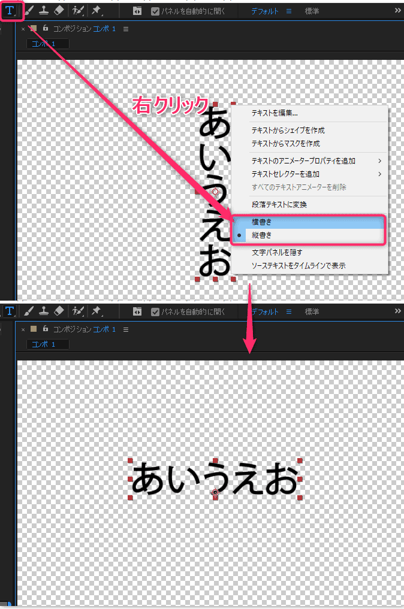404x609 pixels.
Task: Select the Brush tool in the upper toolbar
Action: point(28,11)
